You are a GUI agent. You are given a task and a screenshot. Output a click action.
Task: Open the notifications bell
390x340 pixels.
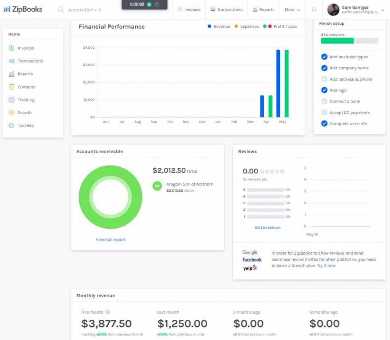point(314,10)
